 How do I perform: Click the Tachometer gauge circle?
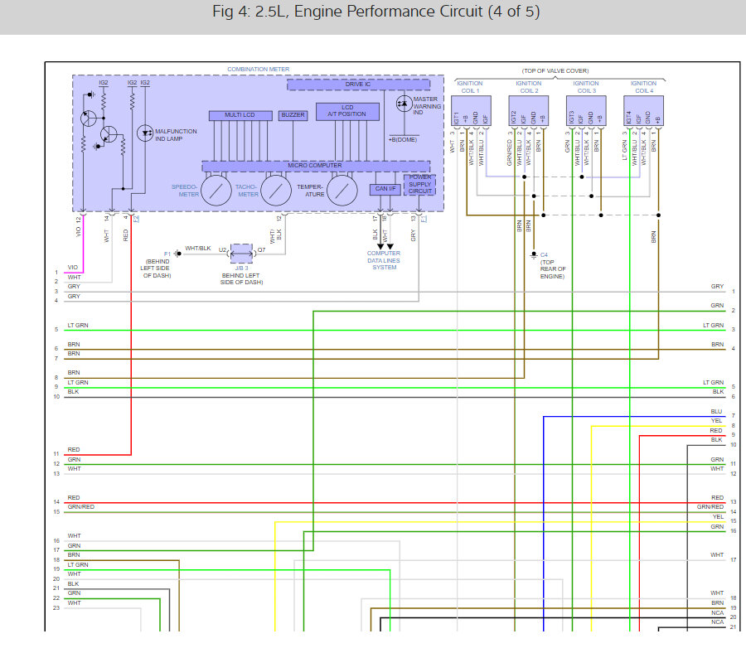point(275,191)
